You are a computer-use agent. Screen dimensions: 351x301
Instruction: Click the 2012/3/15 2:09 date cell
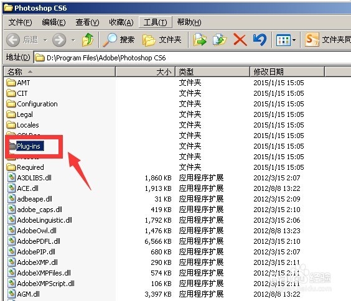[x=277, y=199]
